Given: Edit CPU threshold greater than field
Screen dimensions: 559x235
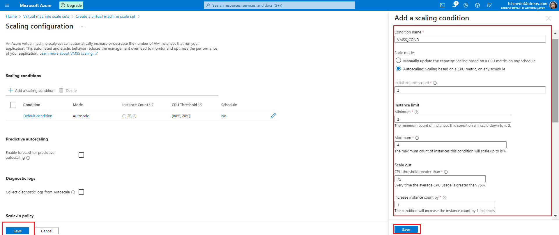Looking at the screenshot, I should pyautogui.click(x=440, y=179).
